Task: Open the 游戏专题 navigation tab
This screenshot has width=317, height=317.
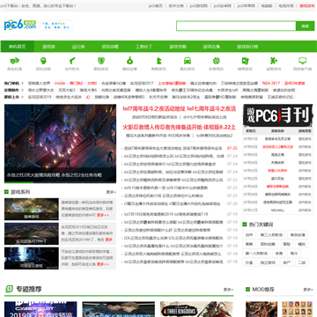Action: pyautogui.click(x=178, y=47)
